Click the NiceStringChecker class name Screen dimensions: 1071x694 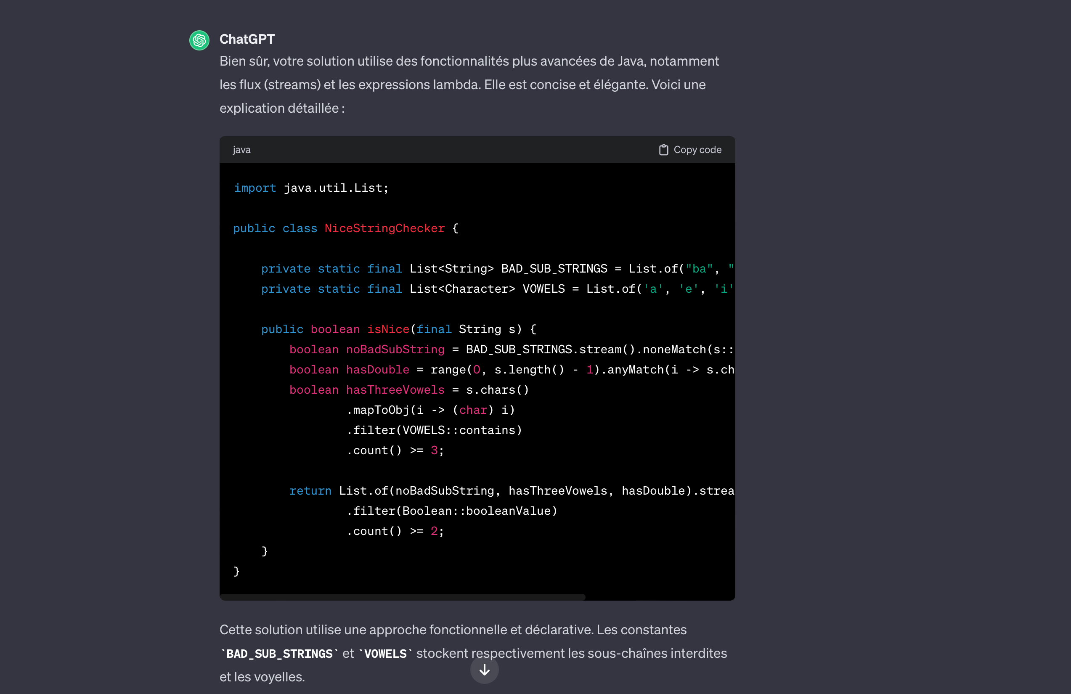[384, 229]
